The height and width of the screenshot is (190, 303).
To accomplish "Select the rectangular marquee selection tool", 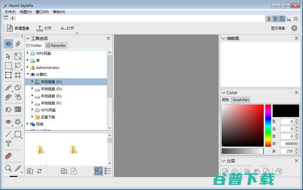I will (8, 66).
